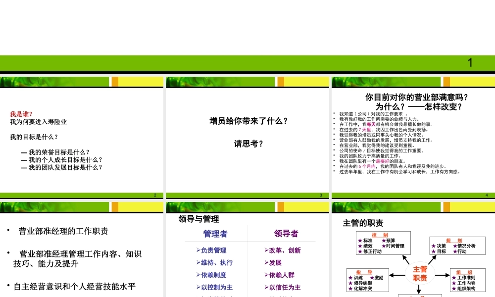The width and height of the screenshot is (495, 297).
Task: Click item 以控制为主
Action: click(x=214, y=287)
